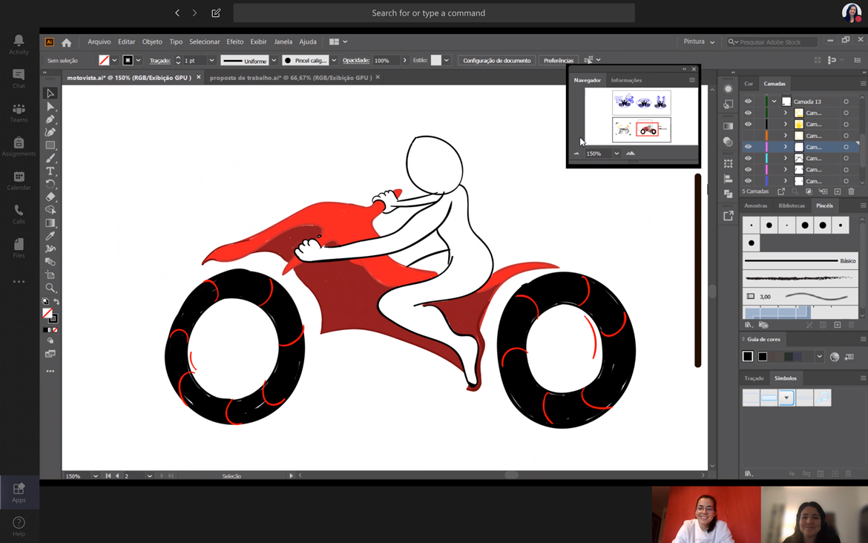The width and height of the screenshot is (868, 543).
Task: Switch to the Amostras tab
Action: tap(755, 205)
